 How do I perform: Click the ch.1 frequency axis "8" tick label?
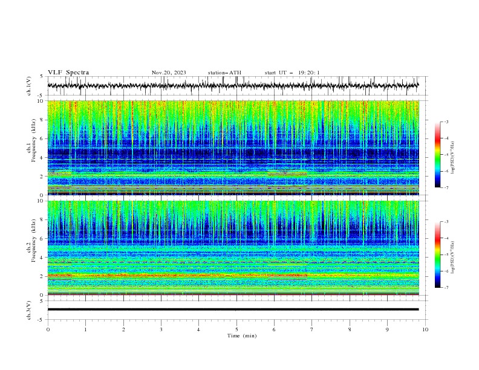pos(42,120)
